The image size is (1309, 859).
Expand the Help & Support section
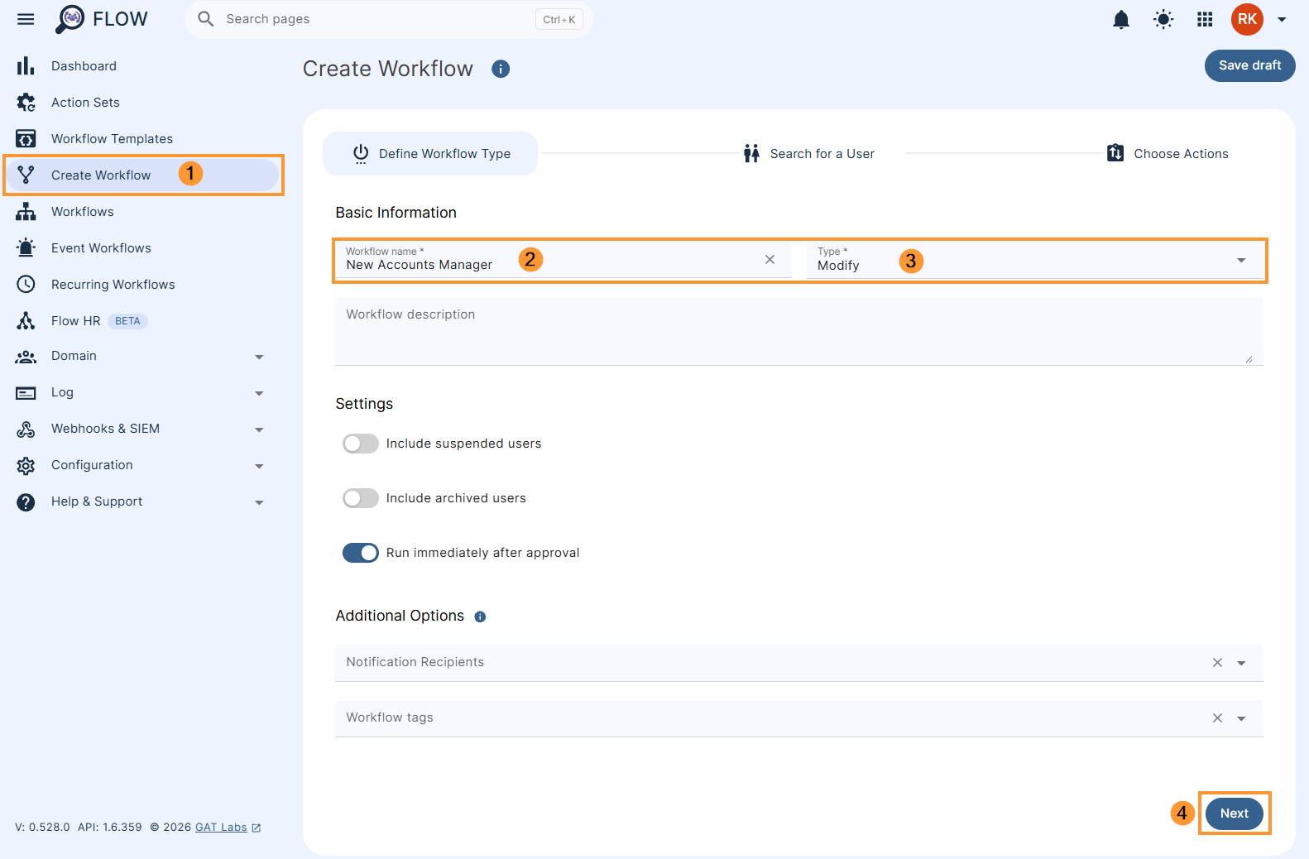(259, 502)
